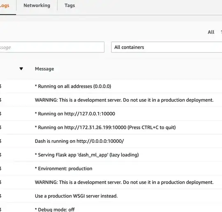Switch to the Logs tab
This screenshot has width=222, height=212.
click(5, 5)
